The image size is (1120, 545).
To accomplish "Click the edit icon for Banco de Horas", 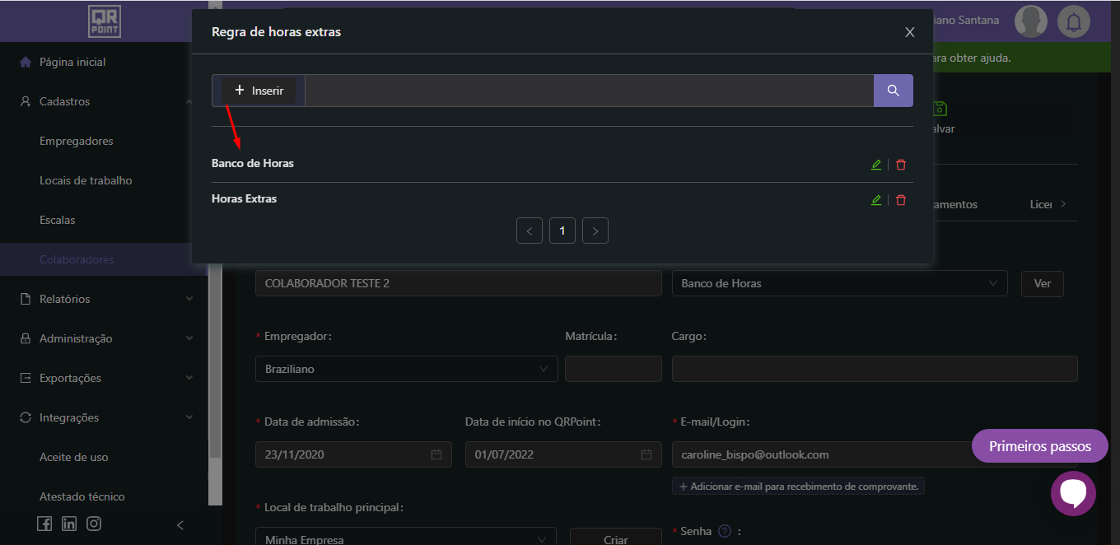I will tap(875, 165).
